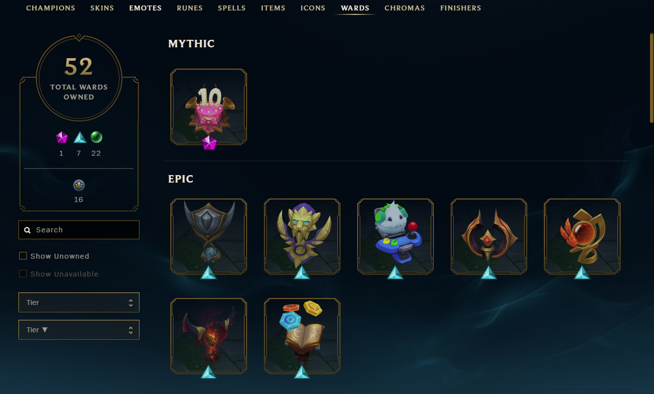The image size is (654, 394).
Task: Click the green orb tier count icon
Action: coord(96,137)
